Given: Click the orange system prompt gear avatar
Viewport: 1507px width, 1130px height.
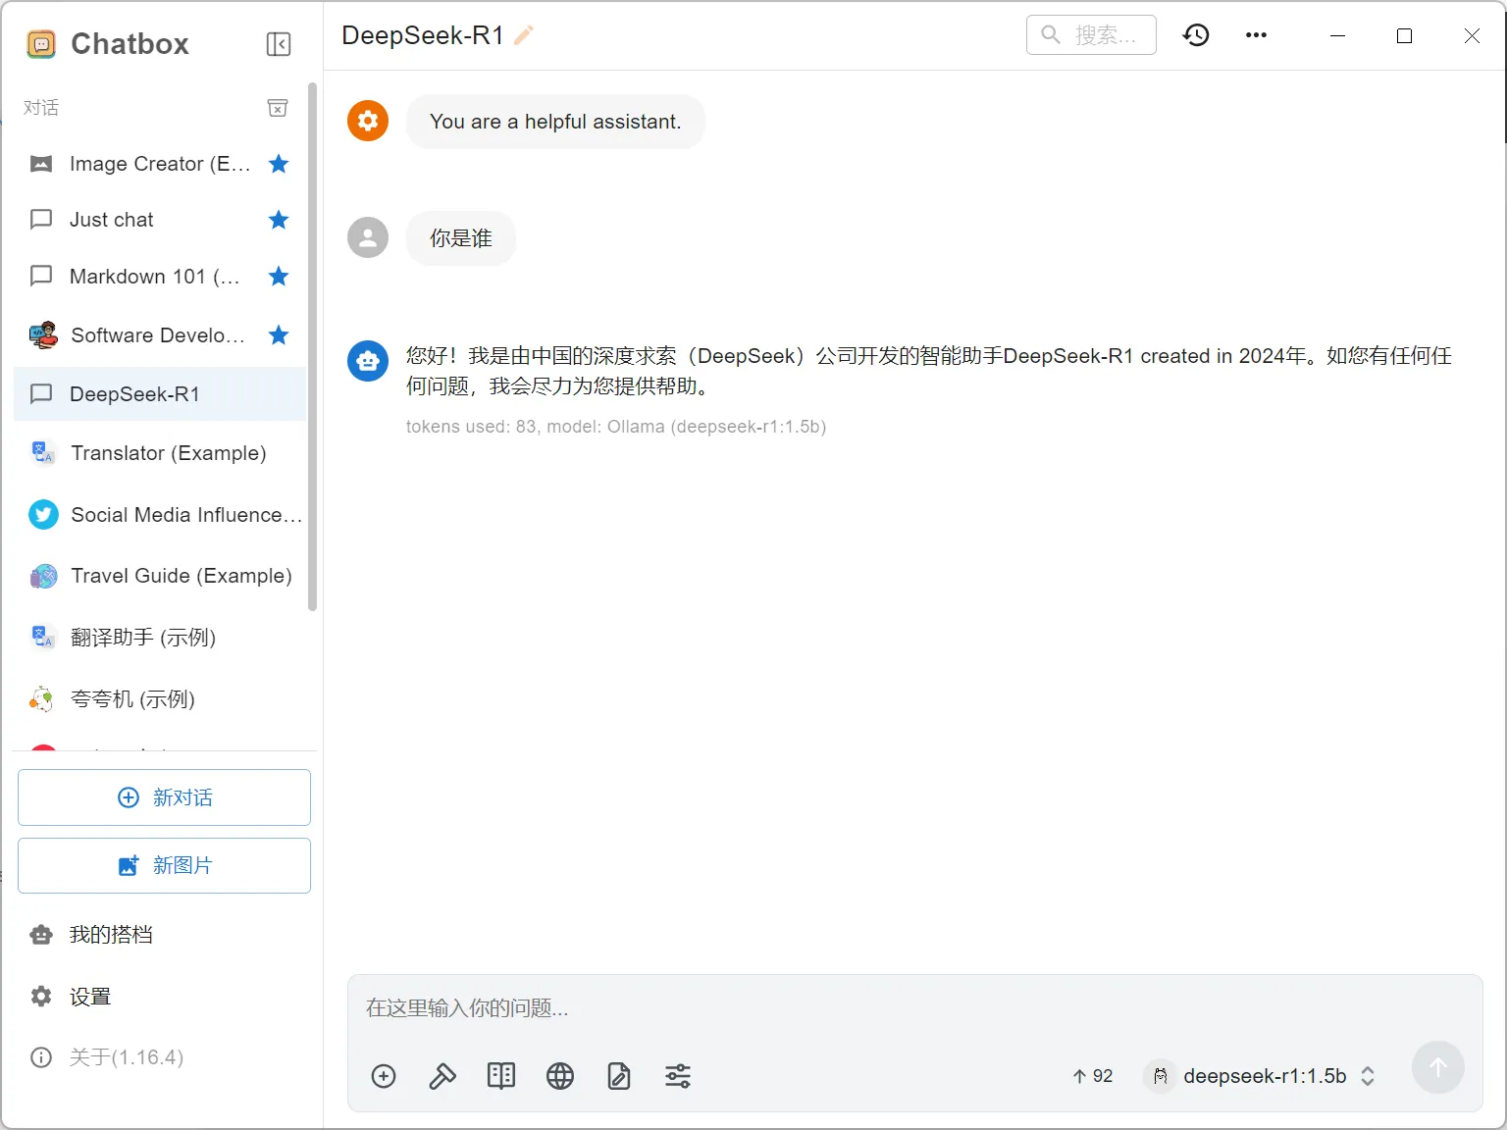Looking at the screenshot, I should tap(368, 121).
